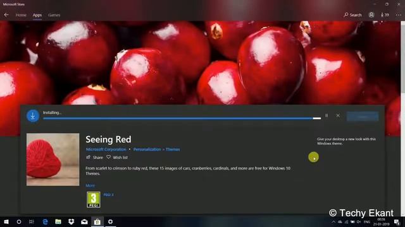The image size is (405, 227).
Task: Add Seeing Red to Wish list
Action: click(x=117, y=157)
